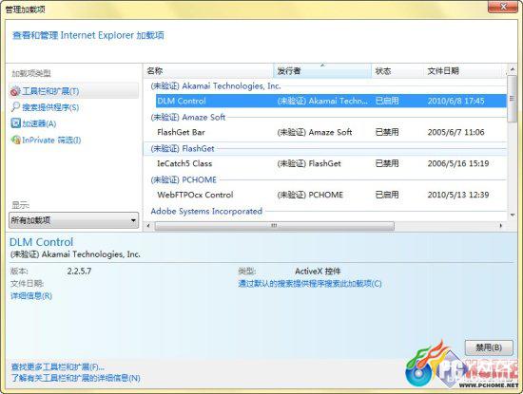
Task: Sort list by 发行者 column header
Action: pos(322,70)
